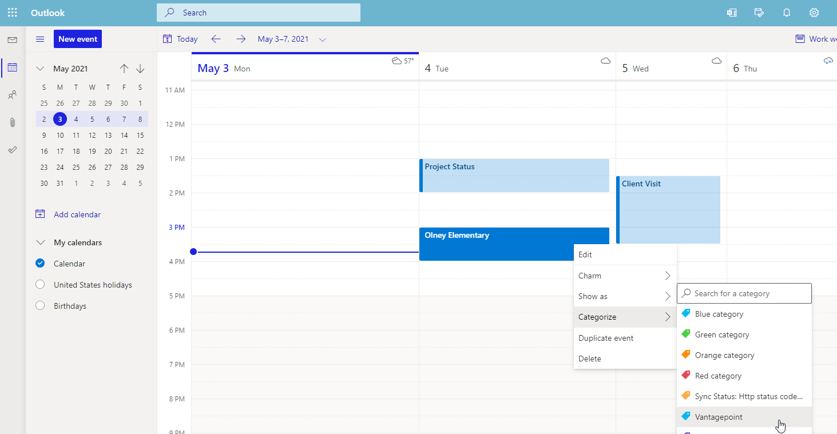Click the Orange category tag icon
This screenshot has height=434, width=837.
tap(685, 355)
